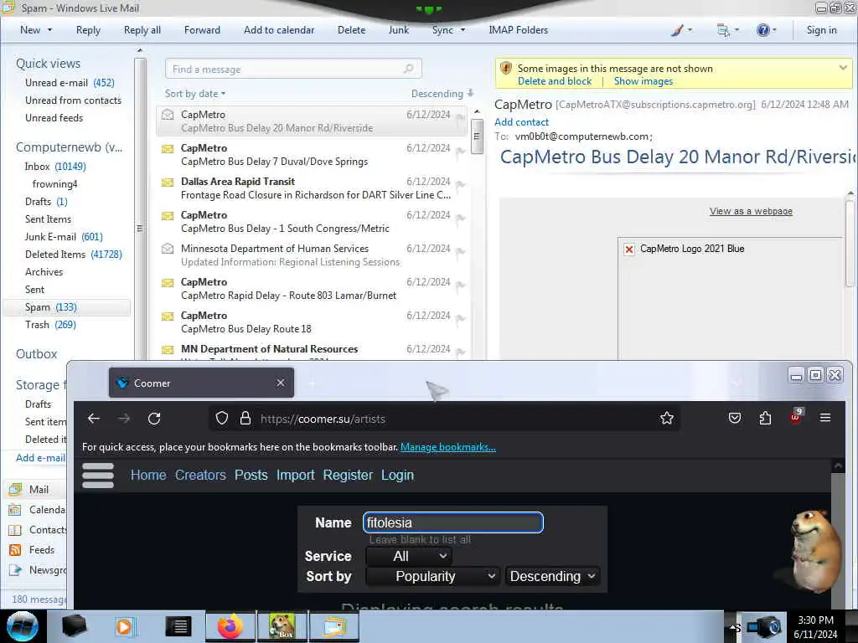The height and width of the screenshot is (643, 858).
Task: Click the Name field containing fitolesia
Action: pos(453,522)
